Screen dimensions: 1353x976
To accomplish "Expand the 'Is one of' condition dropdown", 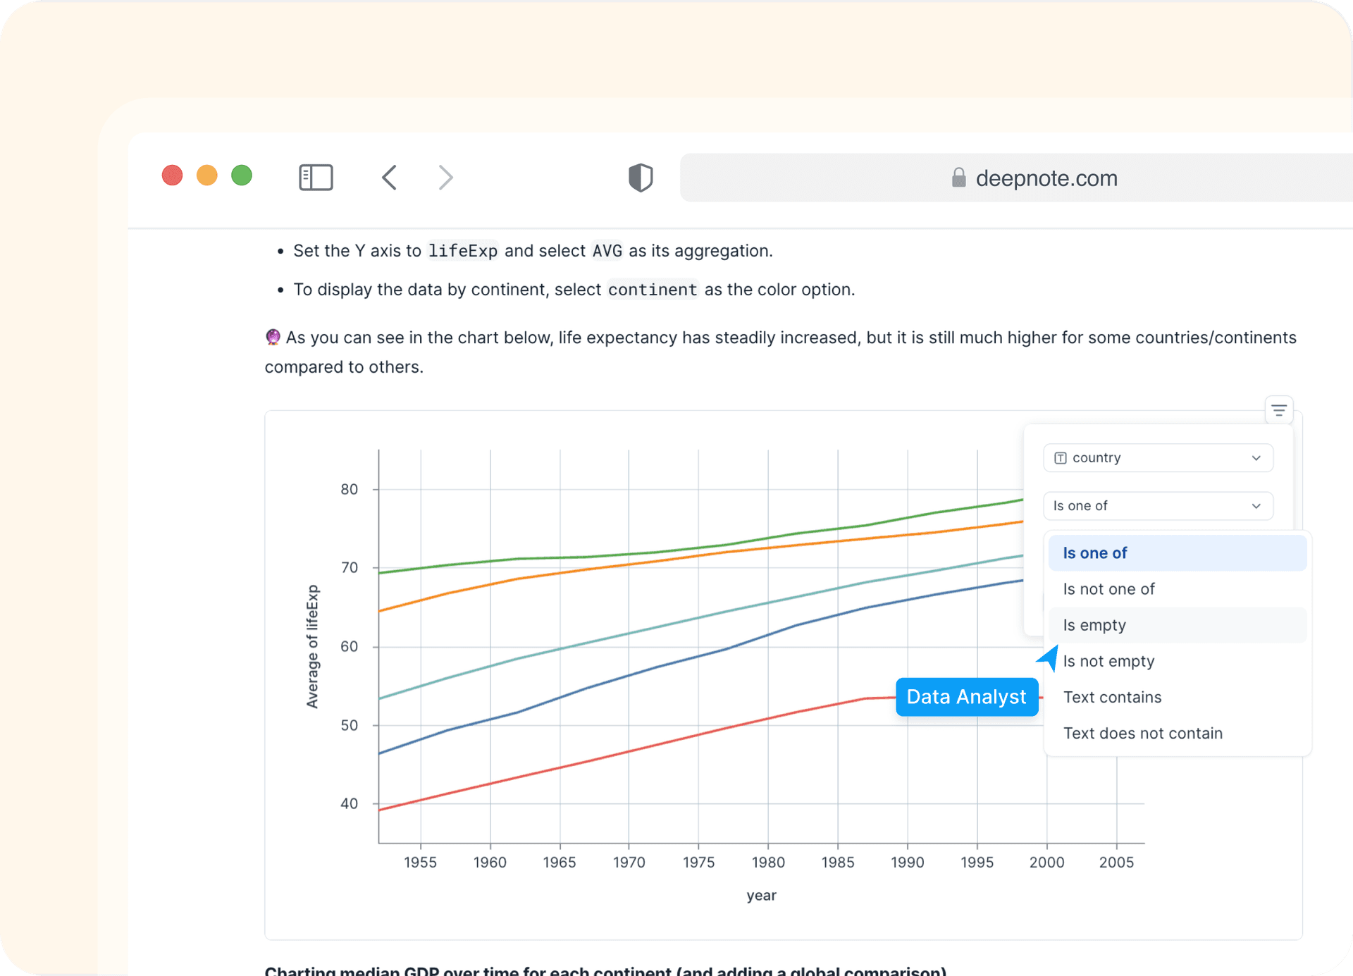I will 1156,505.
